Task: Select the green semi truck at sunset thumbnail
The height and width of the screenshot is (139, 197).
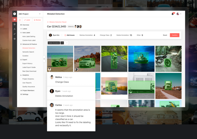Action: pos(114,86)
